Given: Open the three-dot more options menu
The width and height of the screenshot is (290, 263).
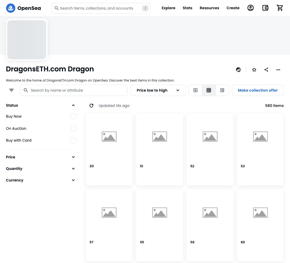Looking at the screenshot, I should pos(278,70).
